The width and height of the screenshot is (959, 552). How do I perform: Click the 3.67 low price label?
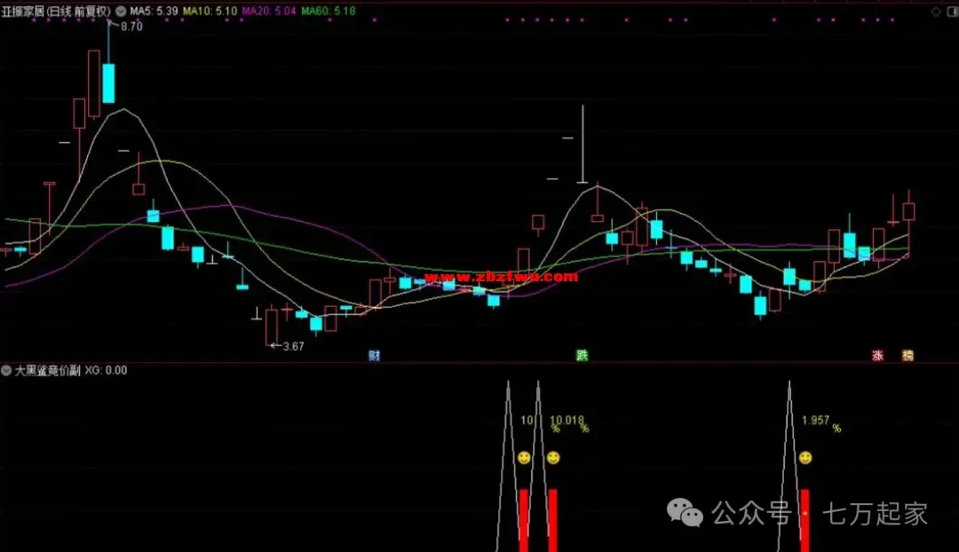pyautogui.click(x=294, y=347)
